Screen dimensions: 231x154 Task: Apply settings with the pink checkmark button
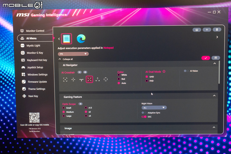pyautogui.click(x=206, y=58)
